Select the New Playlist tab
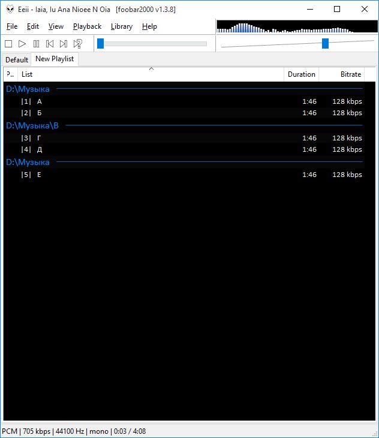379x438 pixels. coord(55,59)
